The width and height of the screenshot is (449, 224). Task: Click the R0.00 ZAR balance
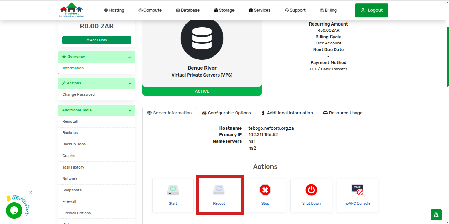point(97,26)
